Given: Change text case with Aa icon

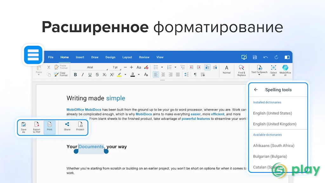Looking at the screenshot, I should click(x=139, y=67).
